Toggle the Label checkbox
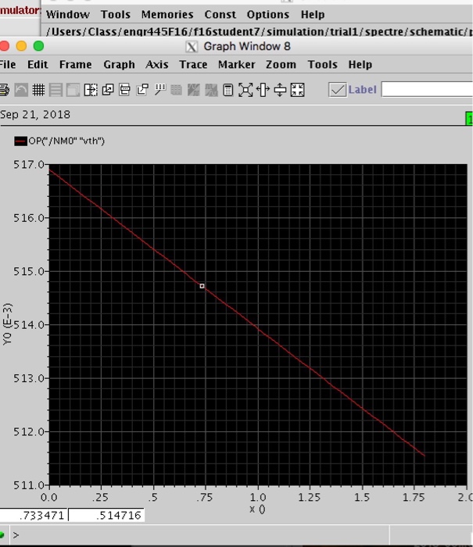Viewport: 473px width, 547px height. coord(337,90)
